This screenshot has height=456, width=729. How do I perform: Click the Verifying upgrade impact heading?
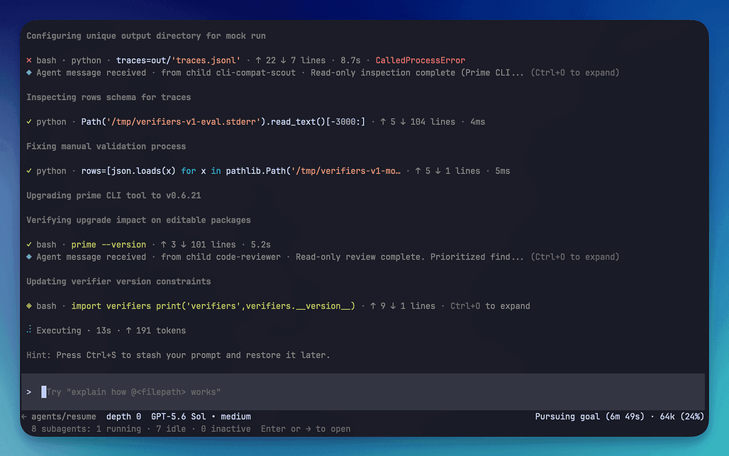coord(138,221)
